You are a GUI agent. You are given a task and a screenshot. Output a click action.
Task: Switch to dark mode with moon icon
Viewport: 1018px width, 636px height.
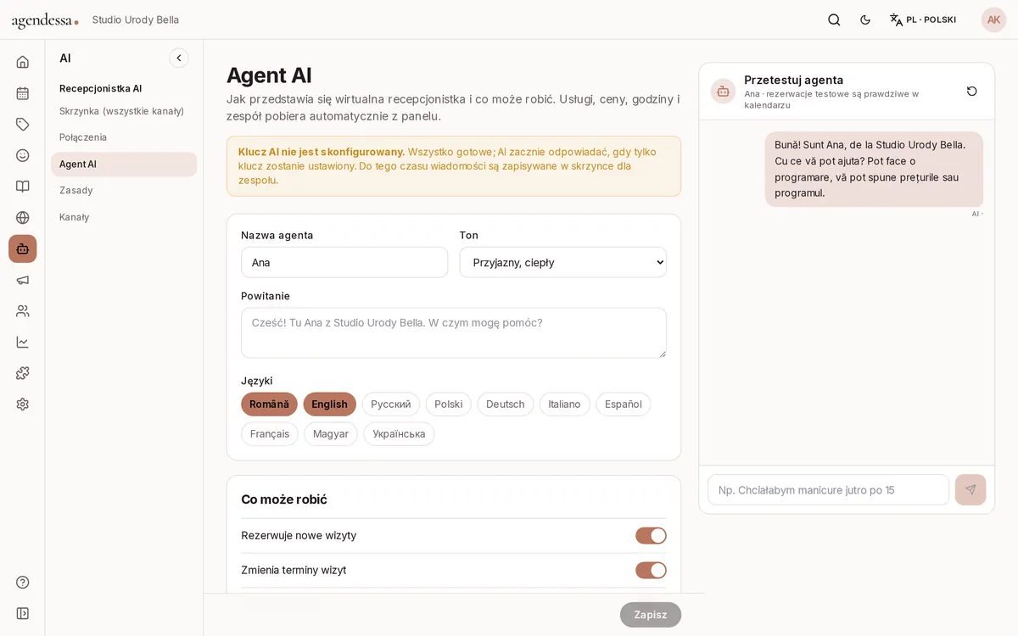[865, 20]
